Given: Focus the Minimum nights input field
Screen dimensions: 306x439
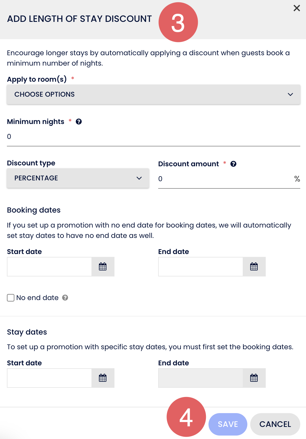Looking at the screenshot, I should [x=154, y=137].
